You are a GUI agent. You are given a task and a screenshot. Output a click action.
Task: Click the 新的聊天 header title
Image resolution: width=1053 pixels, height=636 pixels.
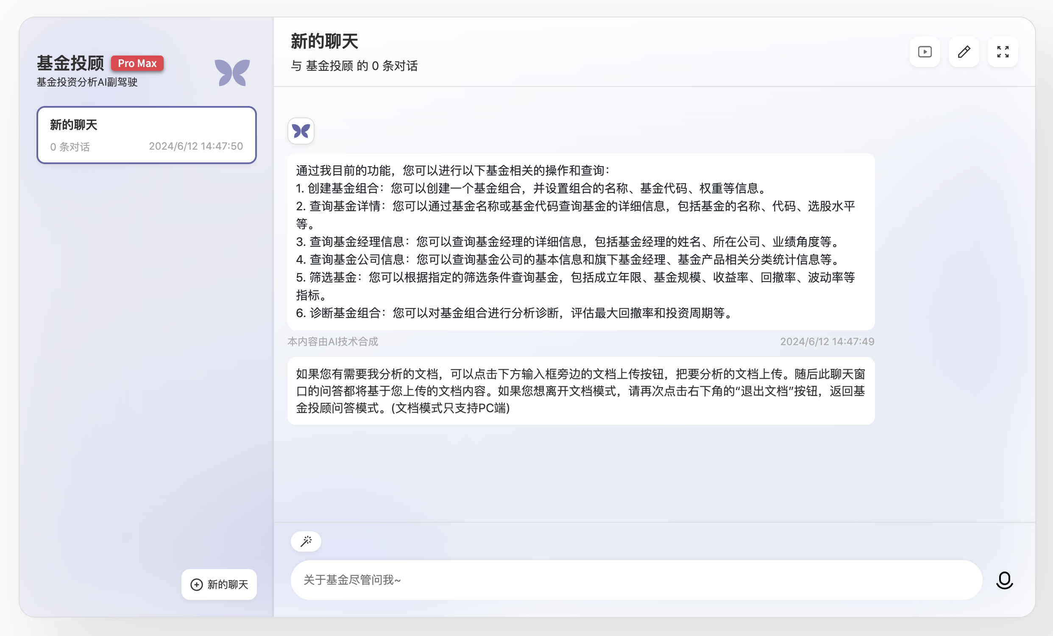[x=324, y=42]
